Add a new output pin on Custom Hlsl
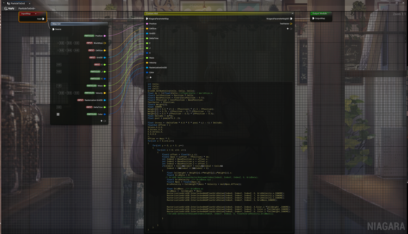The width and height of the screenshot is (408, 234). pyautogui.click(x=288, y=29)
